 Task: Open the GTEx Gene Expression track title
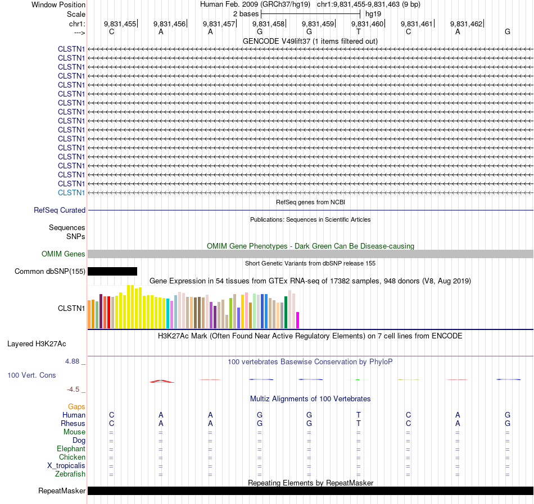pyautogui.click(x=310, y=281)
